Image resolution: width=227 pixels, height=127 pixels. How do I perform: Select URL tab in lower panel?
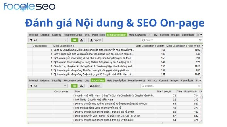click(87, 80)
